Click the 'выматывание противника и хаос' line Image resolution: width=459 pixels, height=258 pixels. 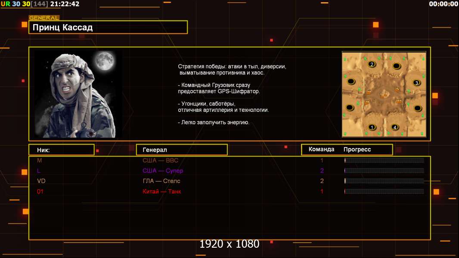[x=222, y=73]
